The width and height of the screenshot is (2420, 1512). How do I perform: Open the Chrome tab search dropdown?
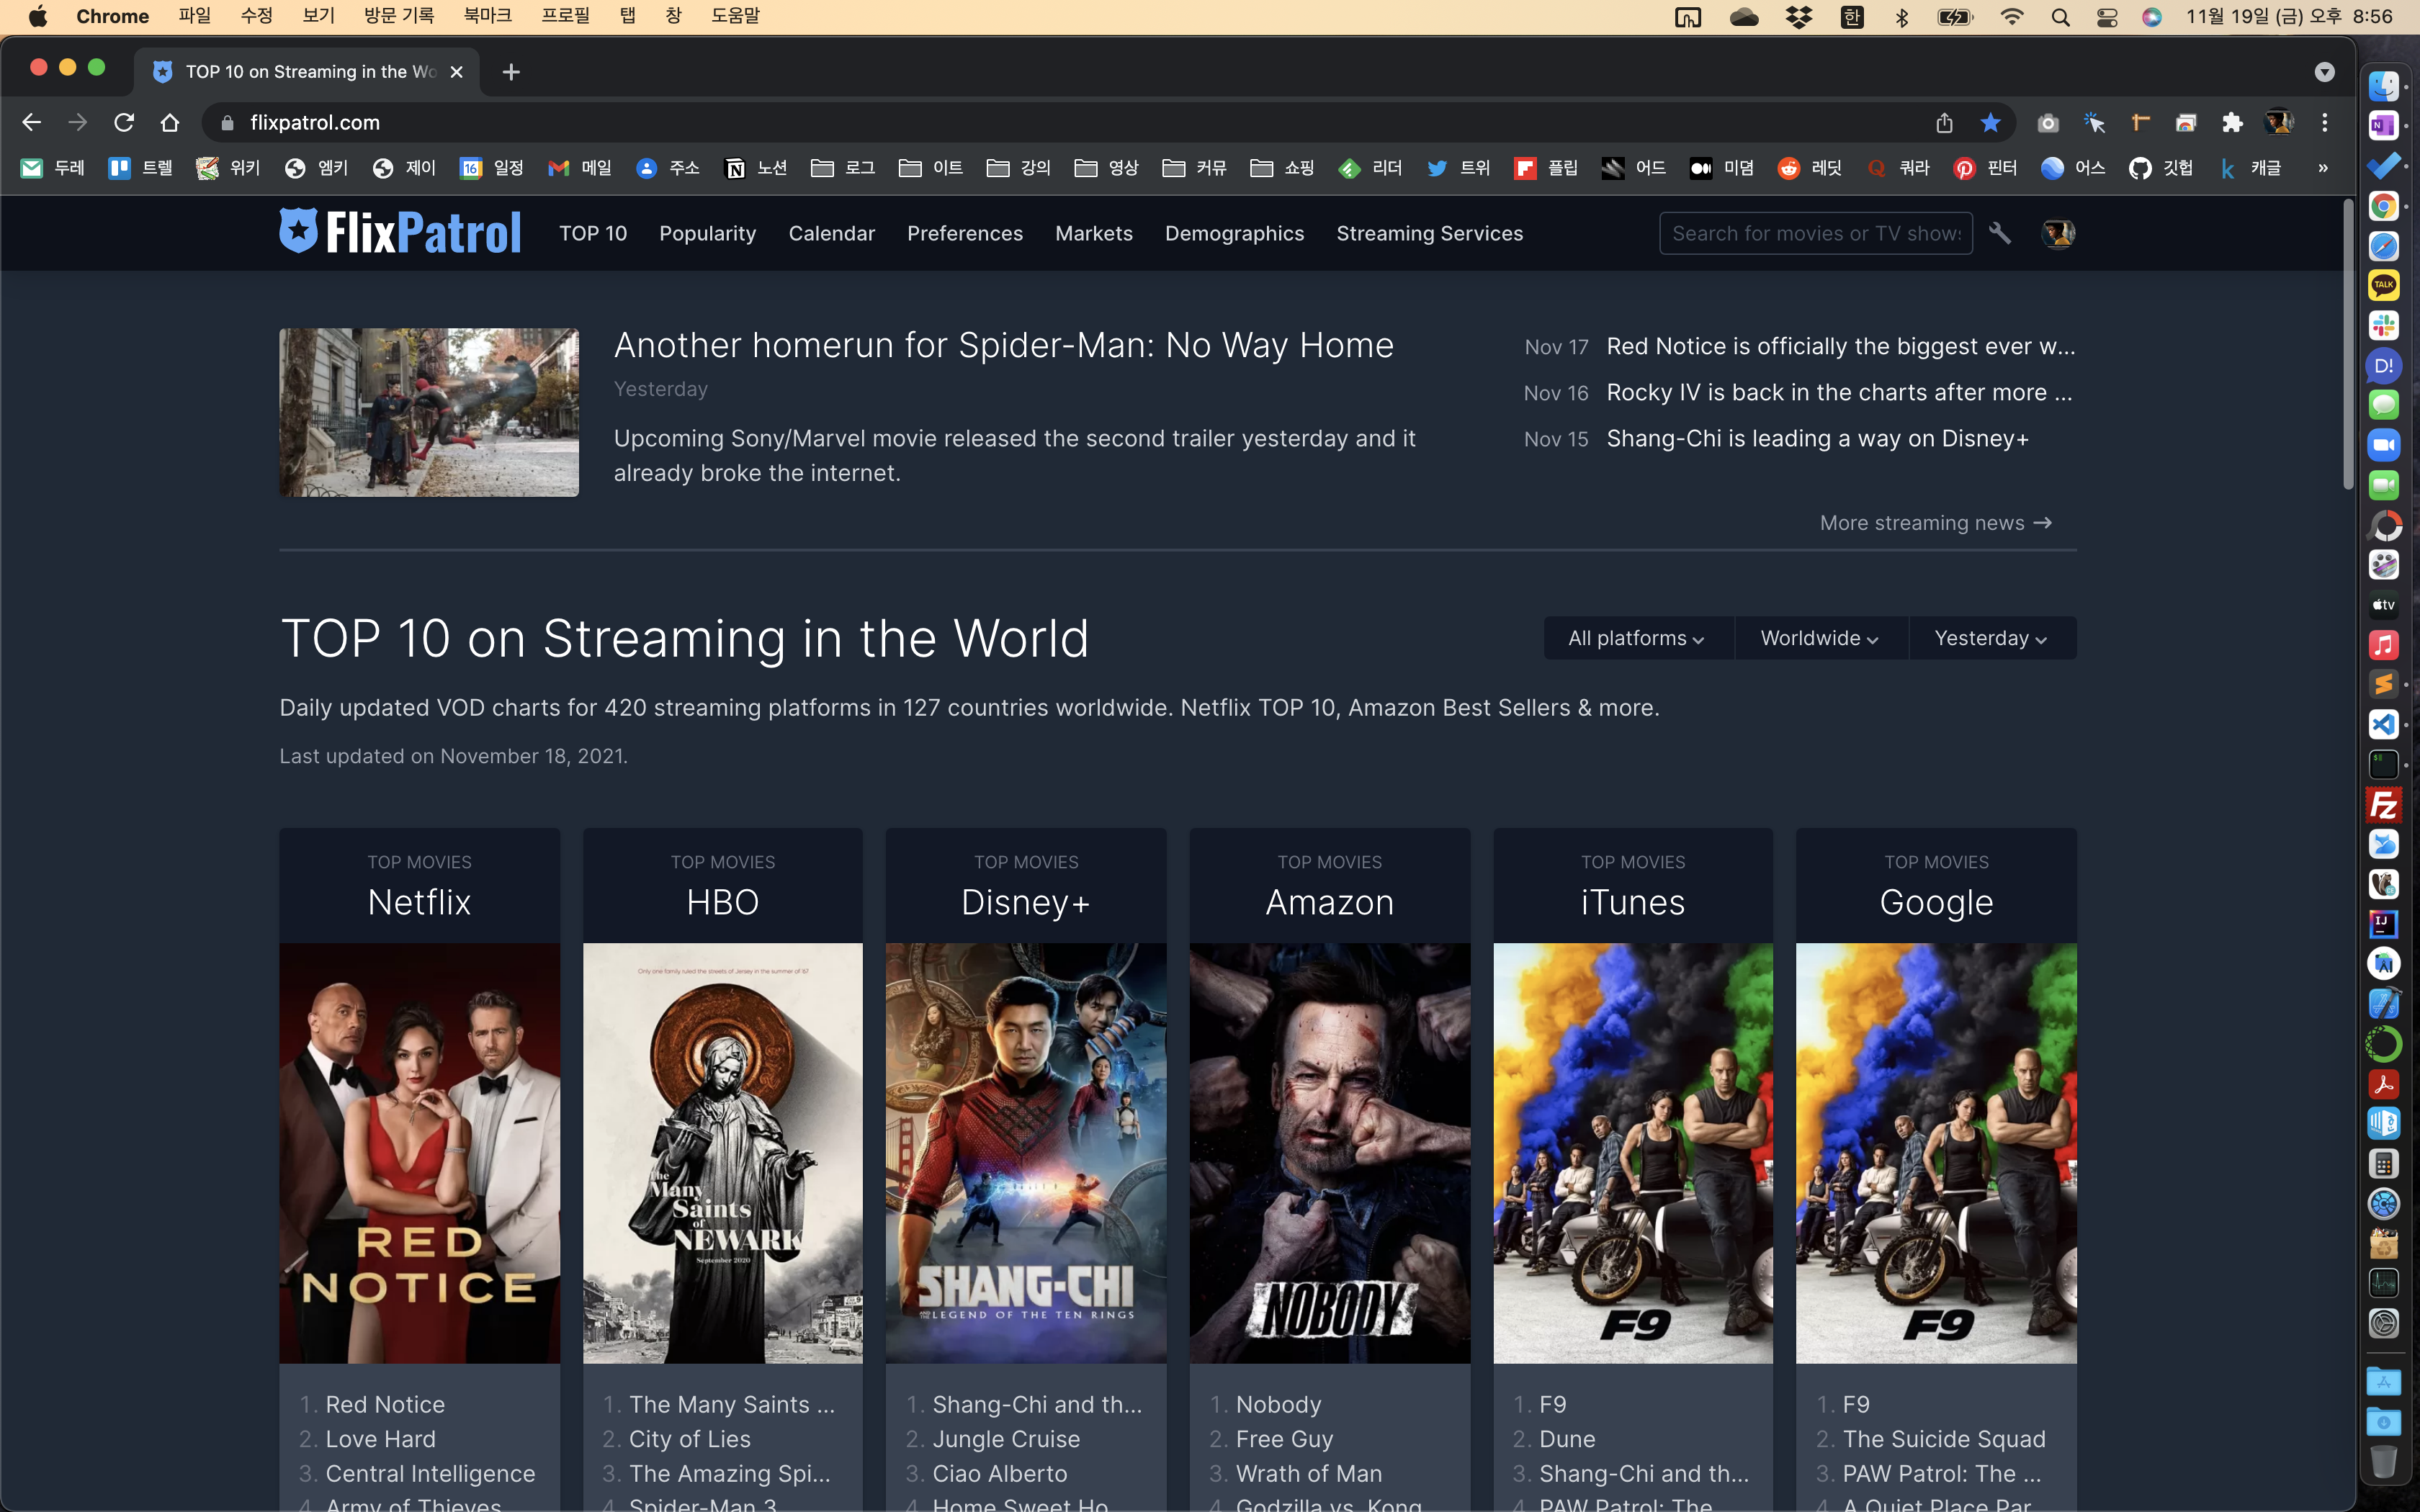(x=2325, y=72)
